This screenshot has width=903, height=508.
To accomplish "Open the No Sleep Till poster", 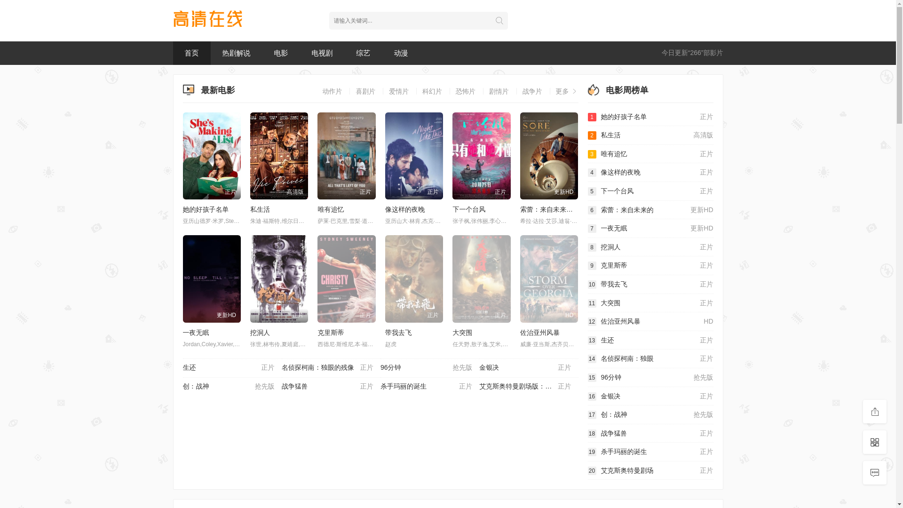I will click(x=212, y=279).
